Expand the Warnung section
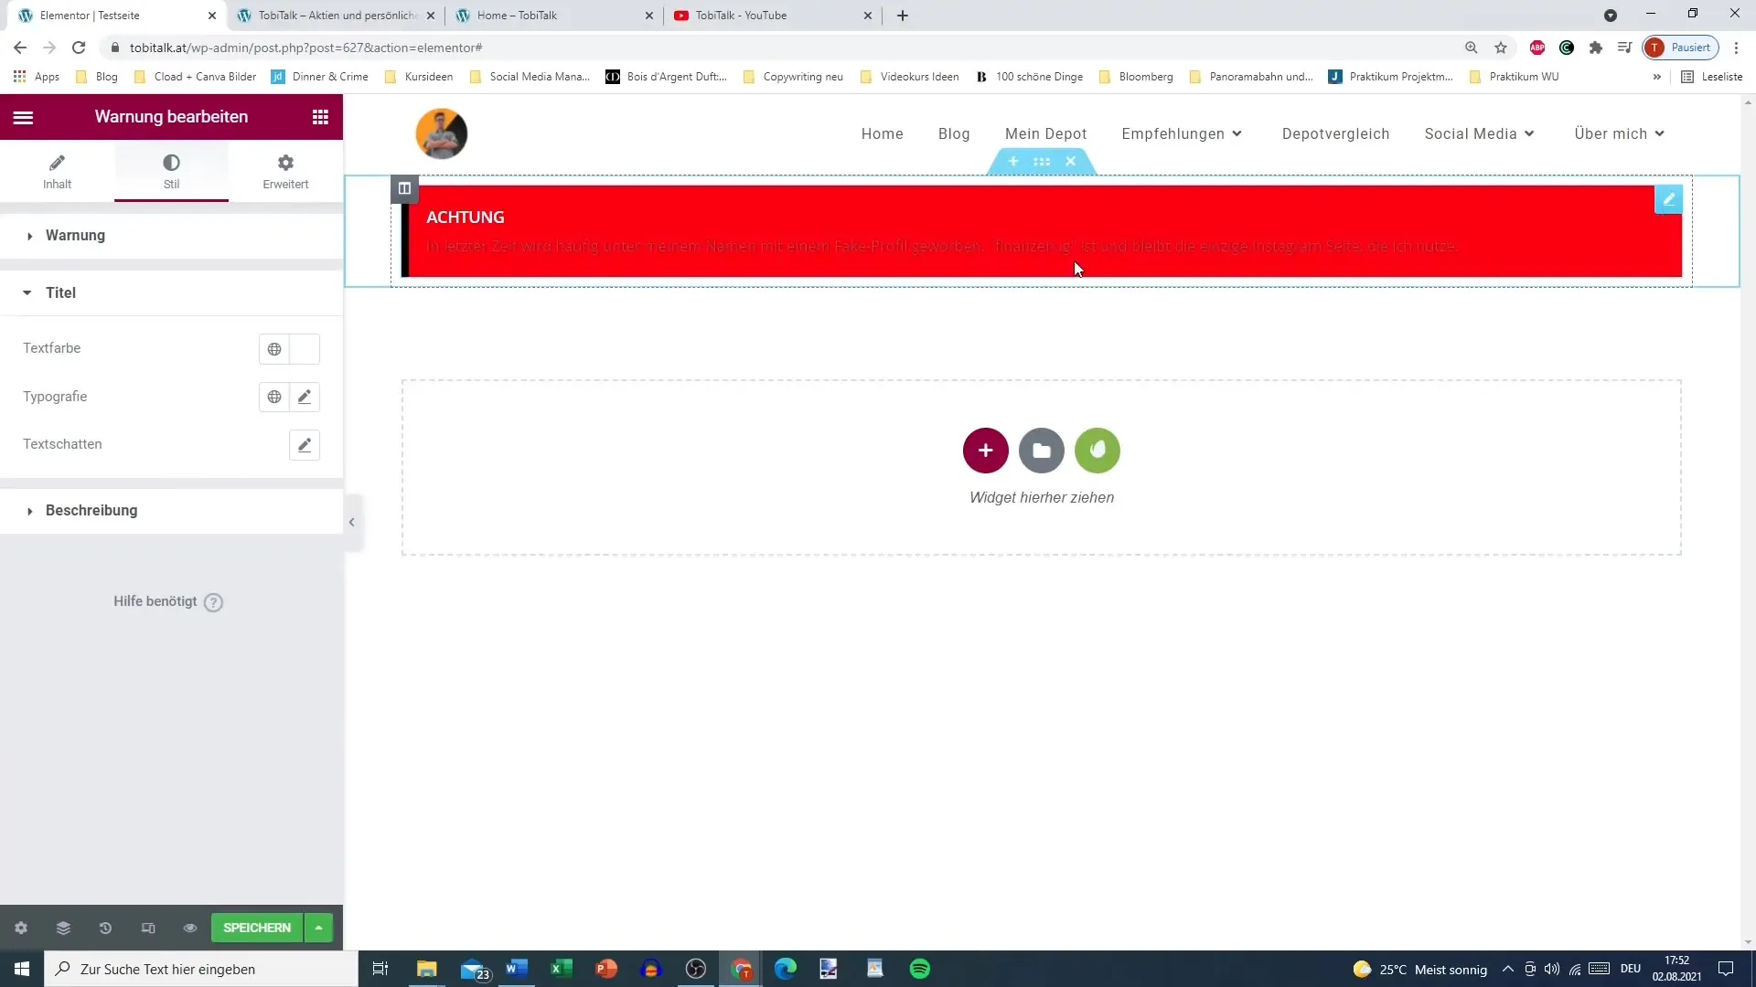Screen dimensions: 1756x987 click(x=75, y=235)
